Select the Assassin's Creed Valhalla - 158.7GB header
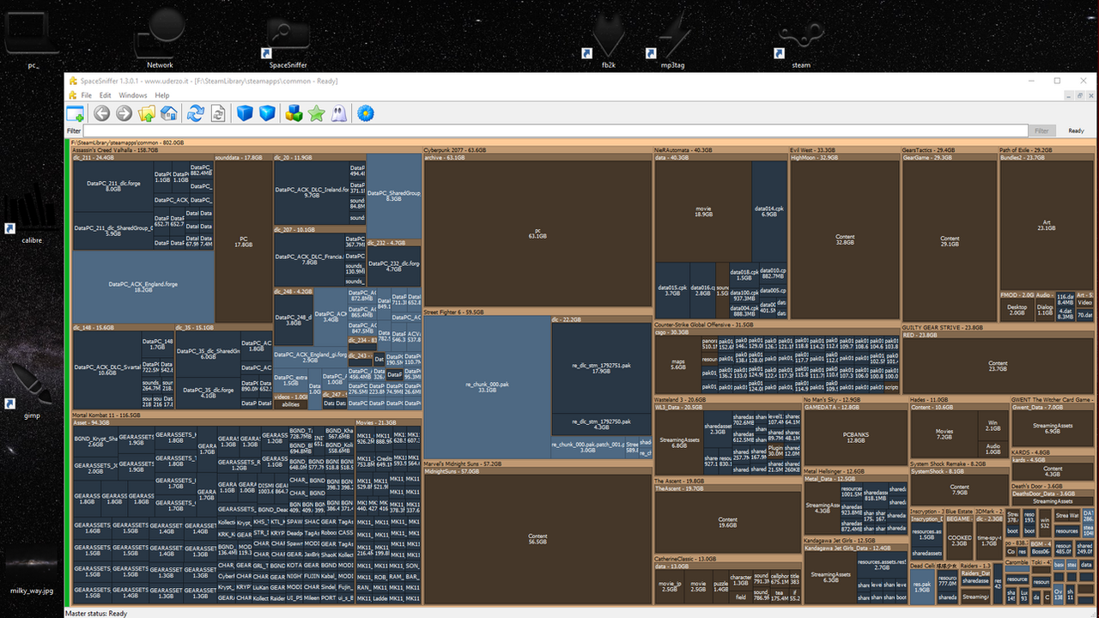1099x618 pixels. pos(246,149)
